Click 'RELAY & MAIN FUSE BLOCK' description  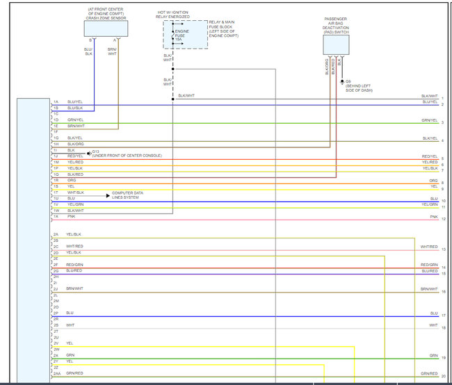pyautogui.click(x=224, y=28)
